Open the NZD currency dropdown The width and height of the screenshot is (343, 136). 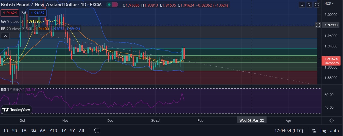pos(329,4)
